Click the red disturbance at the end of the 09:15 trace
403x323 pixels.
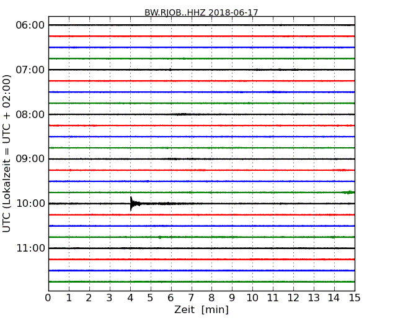(341, 170)
